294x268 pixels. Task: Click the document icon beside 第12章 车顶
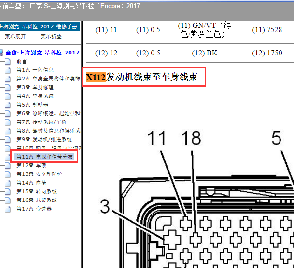(x=8, y=165)
